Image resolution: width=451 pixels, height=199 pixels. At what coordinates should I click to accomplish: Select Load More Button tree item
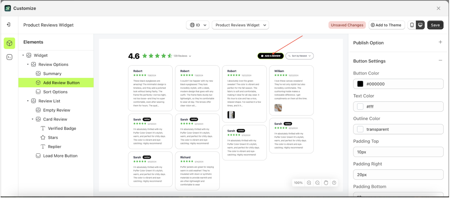(x=60, y=156)
